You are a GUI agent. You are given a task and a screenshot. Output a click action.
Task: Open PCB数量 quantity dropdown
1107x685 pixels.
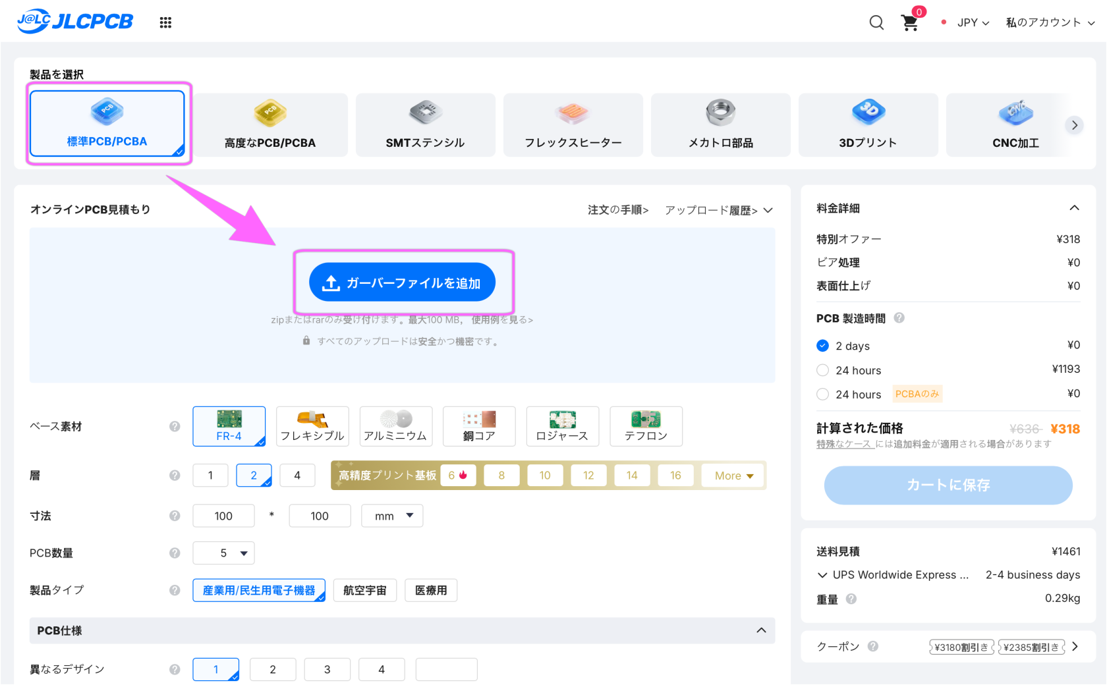[x=223, y=553]
